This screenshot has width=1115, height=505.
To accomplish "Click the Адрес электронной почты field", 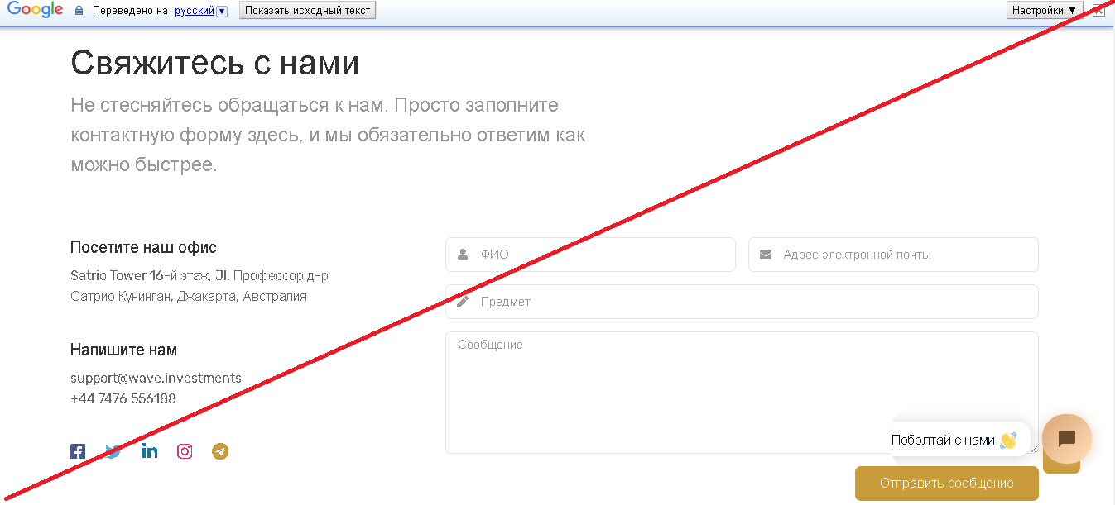I will pyautogui.click(x=893, y=255).
